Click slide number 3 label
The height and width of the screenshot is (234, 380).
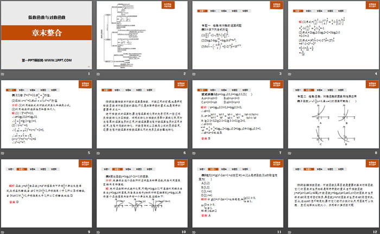coord(281,73)
